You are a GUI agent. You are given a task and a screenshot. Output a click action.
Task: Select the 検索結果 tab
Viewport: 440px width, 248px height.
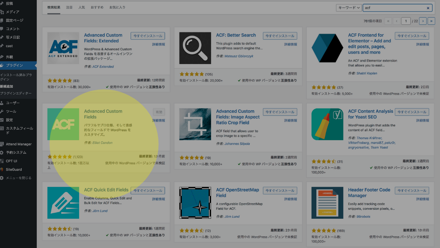pyautogui.click(x=54, y=8)
